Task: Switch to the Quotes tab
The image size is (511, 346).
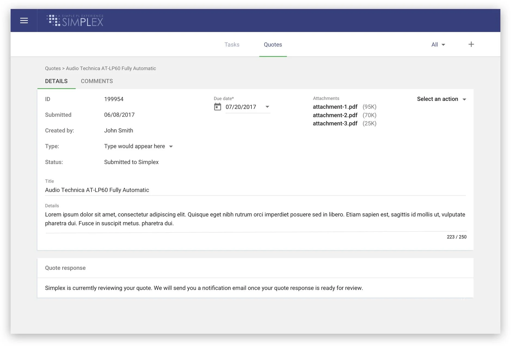Action: coord(273,45)
